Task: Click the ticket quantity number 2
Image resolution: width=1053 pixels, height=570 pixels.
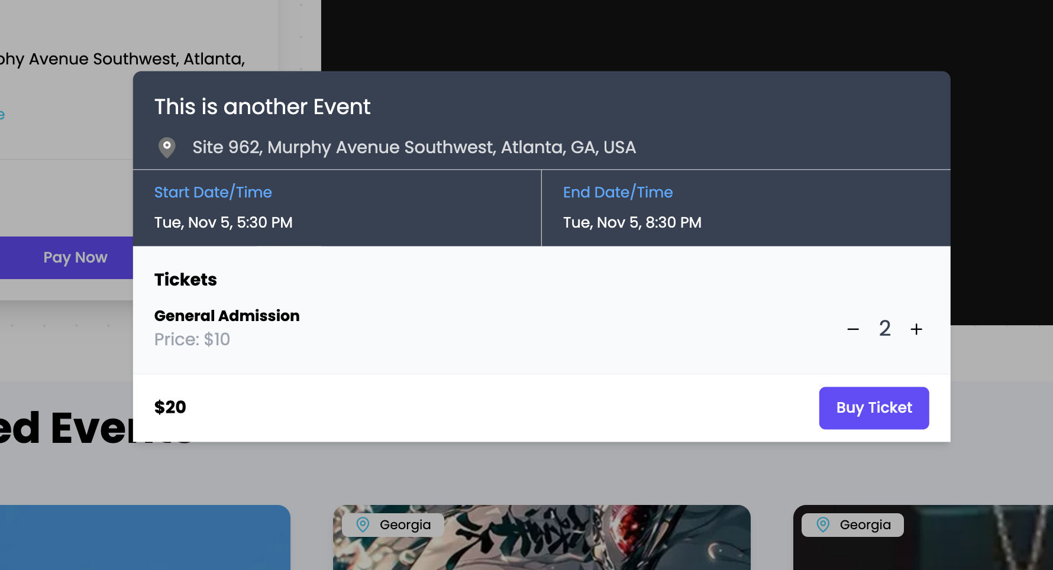Action: 885,329
